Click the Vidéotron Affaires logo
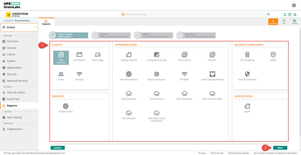Viewport: 301px width, 155px height. (x=17, y=14)
